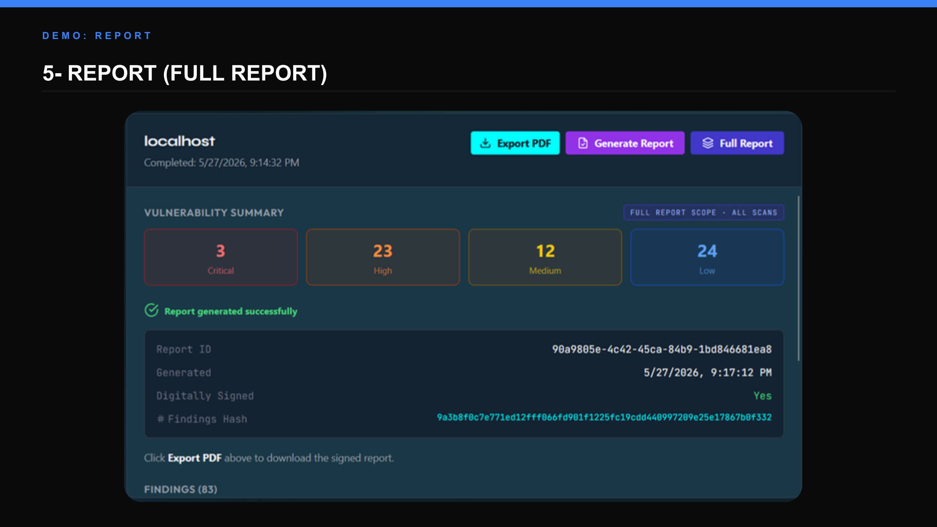Screen dimensions: 937x527
Task: Click the download icon on Export PDF
Action: 486,143
